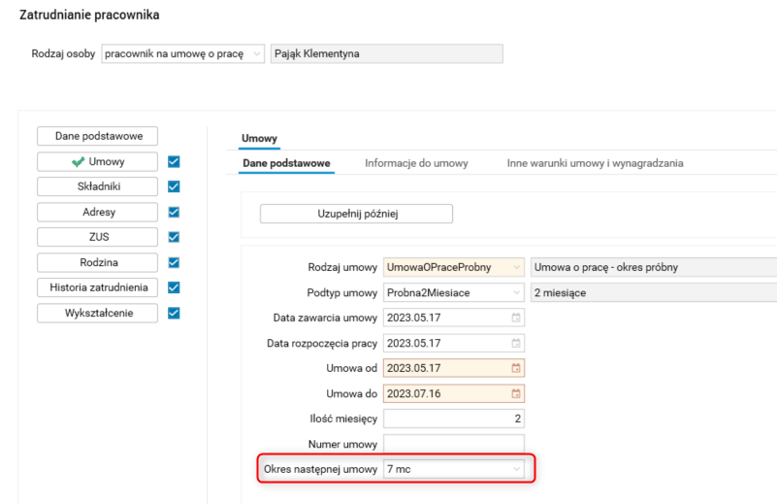Click the Numer umowy text field

453,444
